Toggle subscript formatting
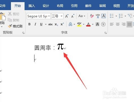This screenshot has width=134, height=102. 56,24
